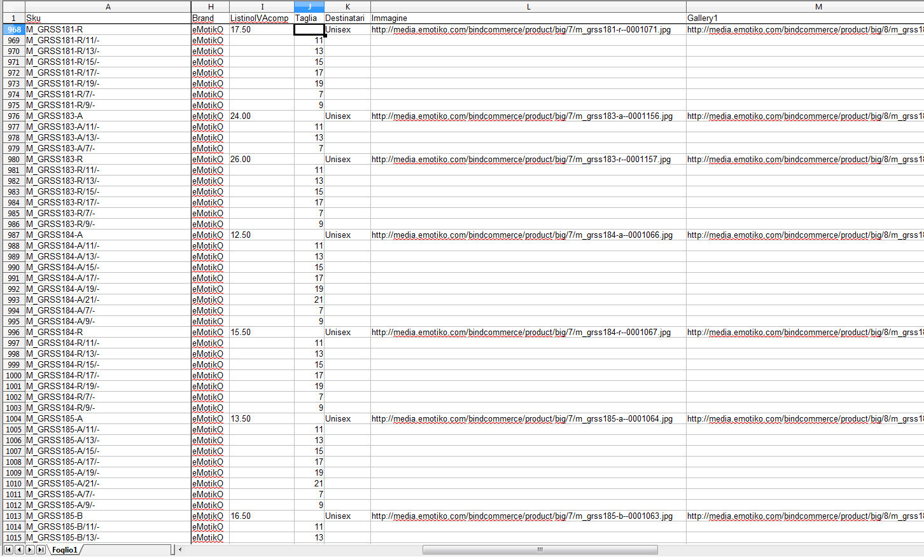Open image link for m_grss185-b--0001063.jpg
924x557 pixels.
click(522, 516)
